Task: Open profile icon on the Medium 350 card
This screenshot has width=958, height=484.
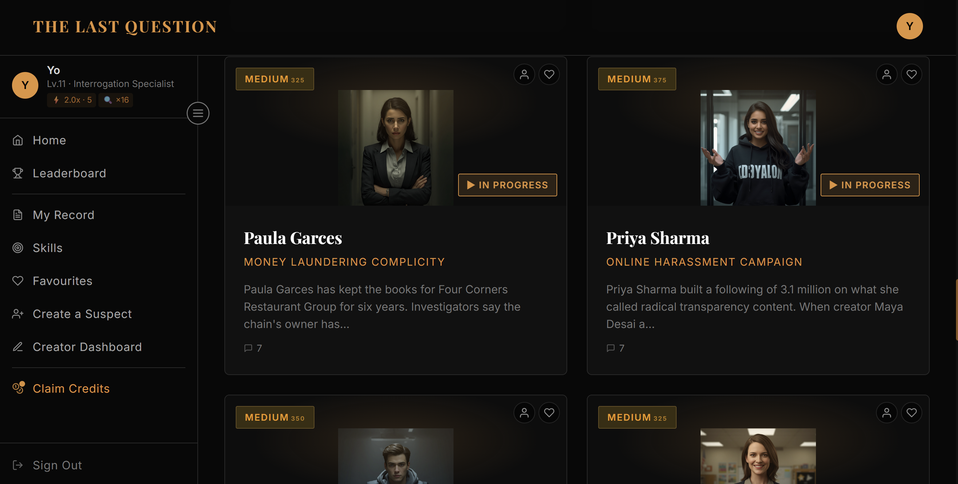Action: pos(524,413)
